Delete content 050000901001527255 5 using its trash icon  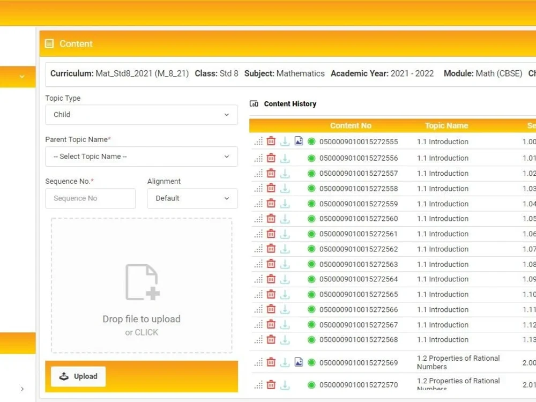pos(271,141)
